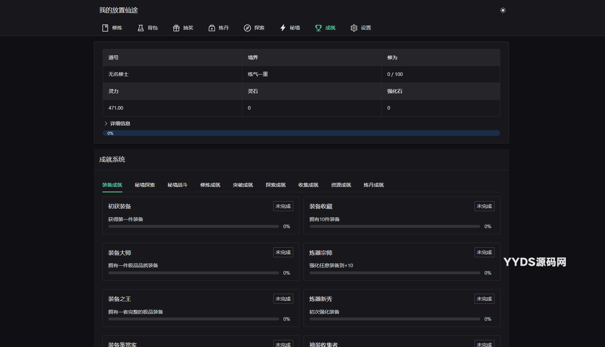Select the 成就 trophy icon

pyautogui.click(x=318, y=28)
